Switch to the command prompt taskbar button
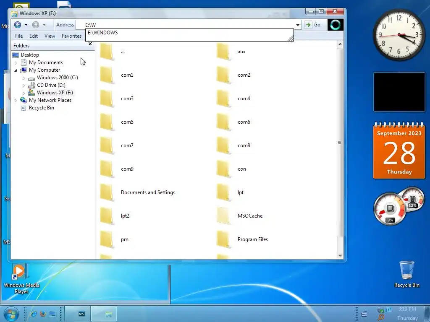The image size is (430, 322). tap(79, 314)
